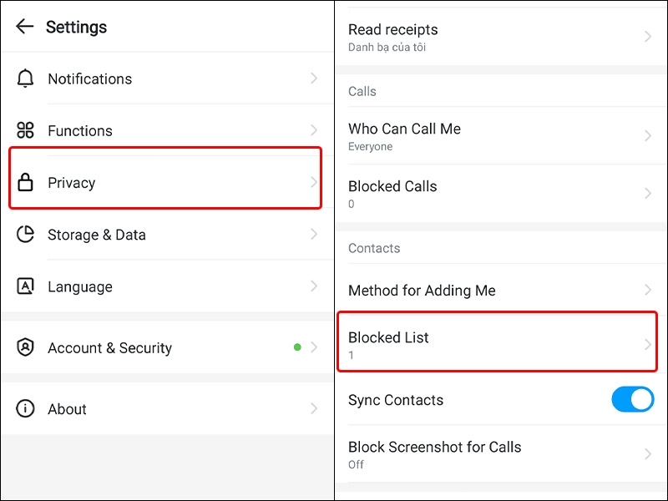Open the Who Can Call Me chevron
The height and width of the screenshot is (501, 668).
coord(648,135)
